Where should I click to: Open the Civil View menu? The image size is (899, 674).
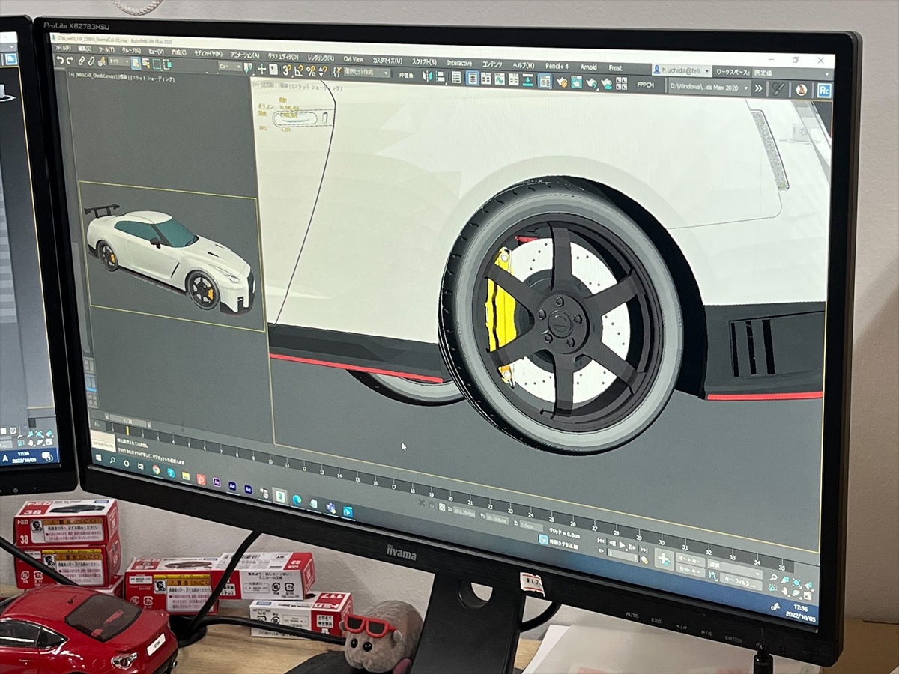pyautogui.click(x=354, y=59)
